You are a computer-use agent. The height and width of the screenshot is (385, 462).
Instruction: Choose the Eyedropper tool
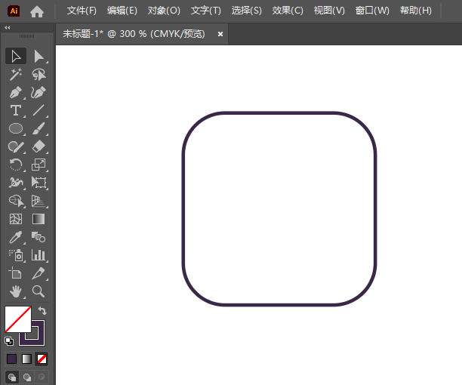(x=15, y=237)
